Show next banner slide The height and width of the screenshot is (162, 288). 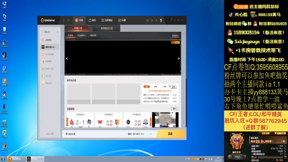point(179,59)
